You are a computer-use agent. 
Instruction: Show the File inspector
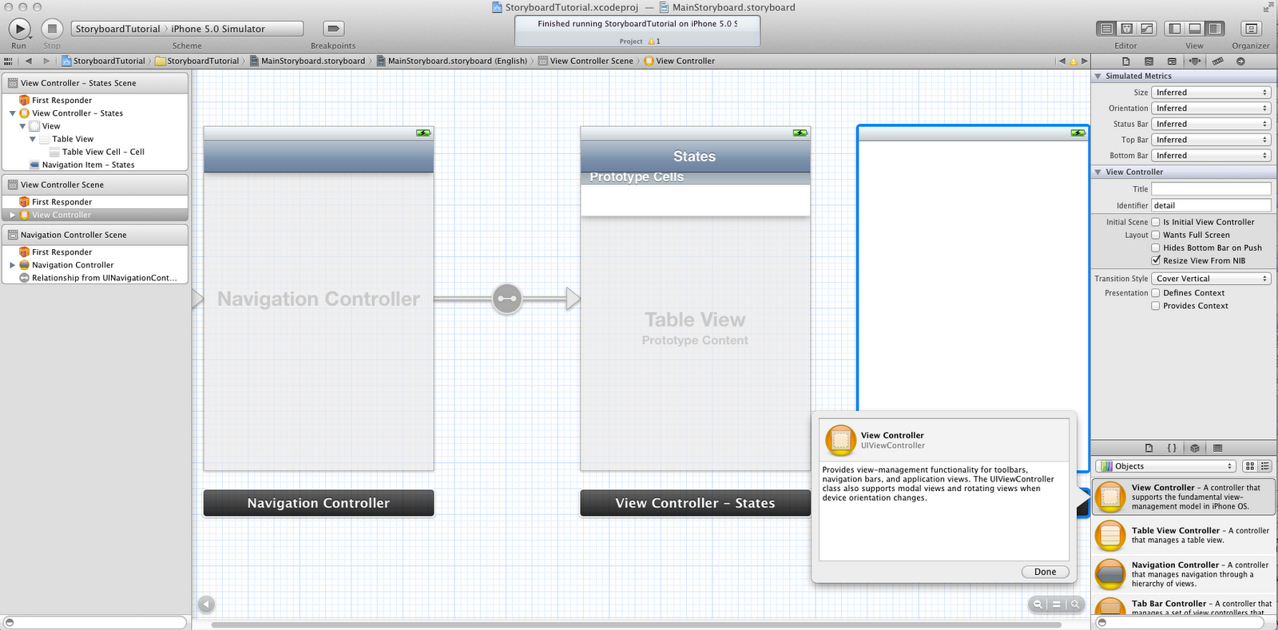(x=1126, y=61)
